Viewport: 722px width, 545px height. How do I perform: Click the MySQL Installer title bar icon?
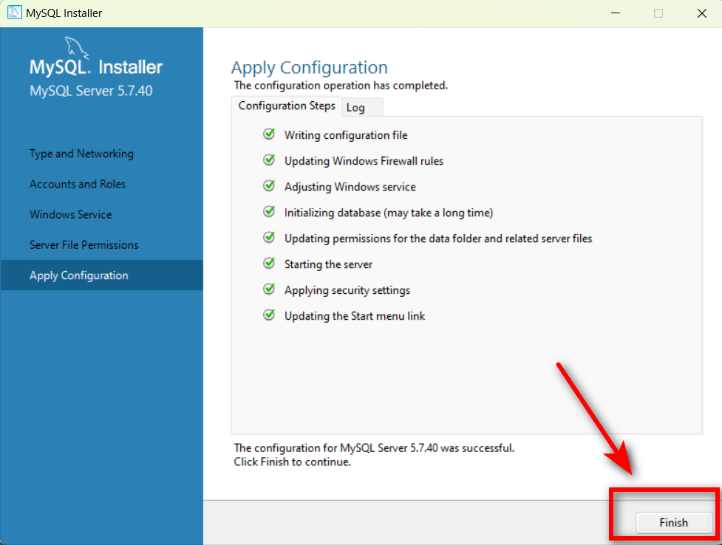click(x=14, y=13)
